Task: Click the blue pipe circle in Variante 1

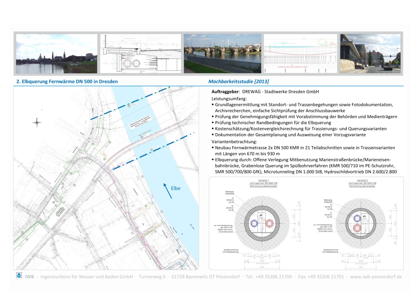Action: click(x=255, y=223)
